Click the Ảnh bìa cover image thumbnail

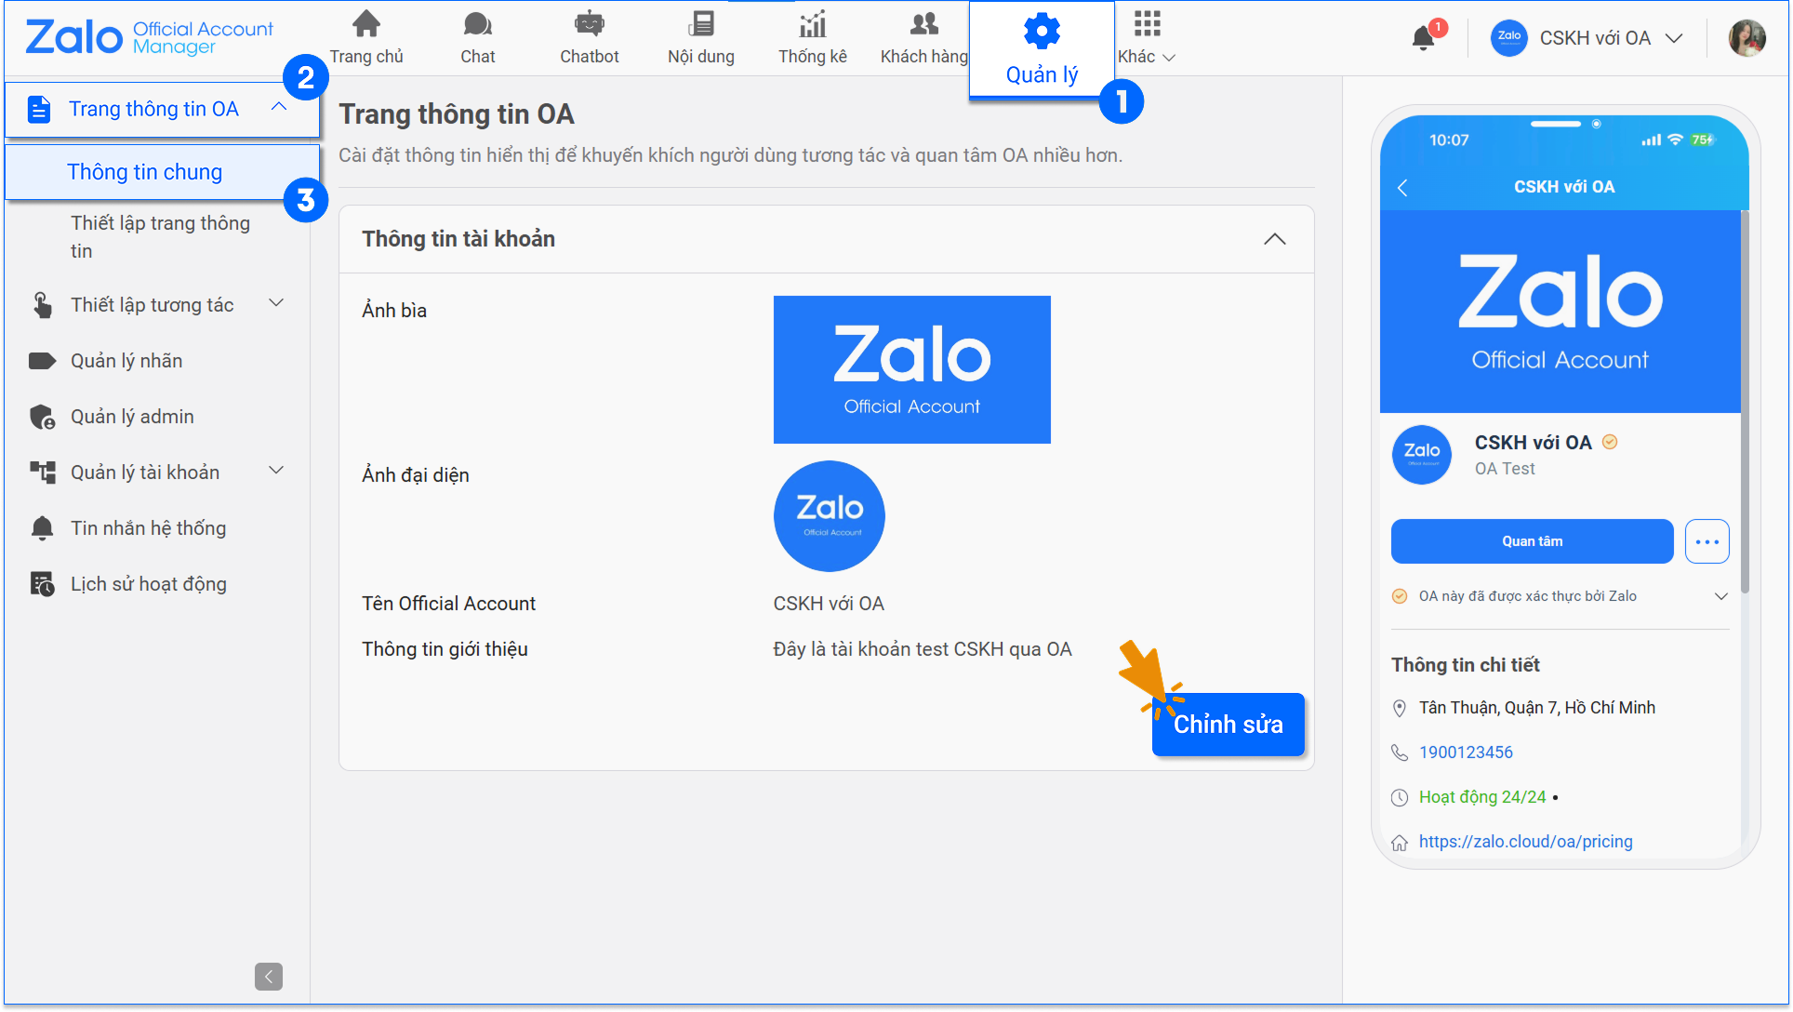click(x=911, y=369)
